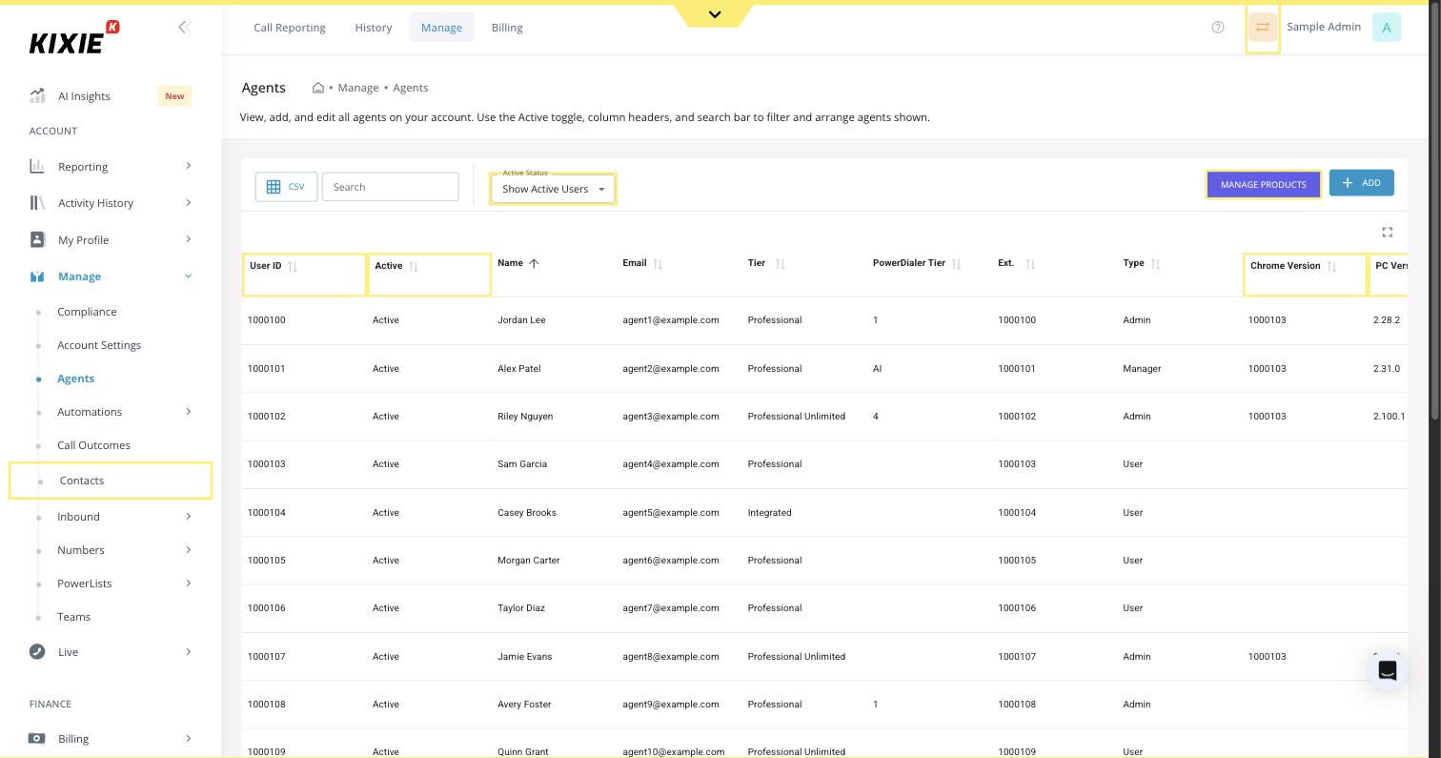The height and width of the screenshot is (758, 1441).
Task: Open the Teams sidebar item
Action: [73, 617]
